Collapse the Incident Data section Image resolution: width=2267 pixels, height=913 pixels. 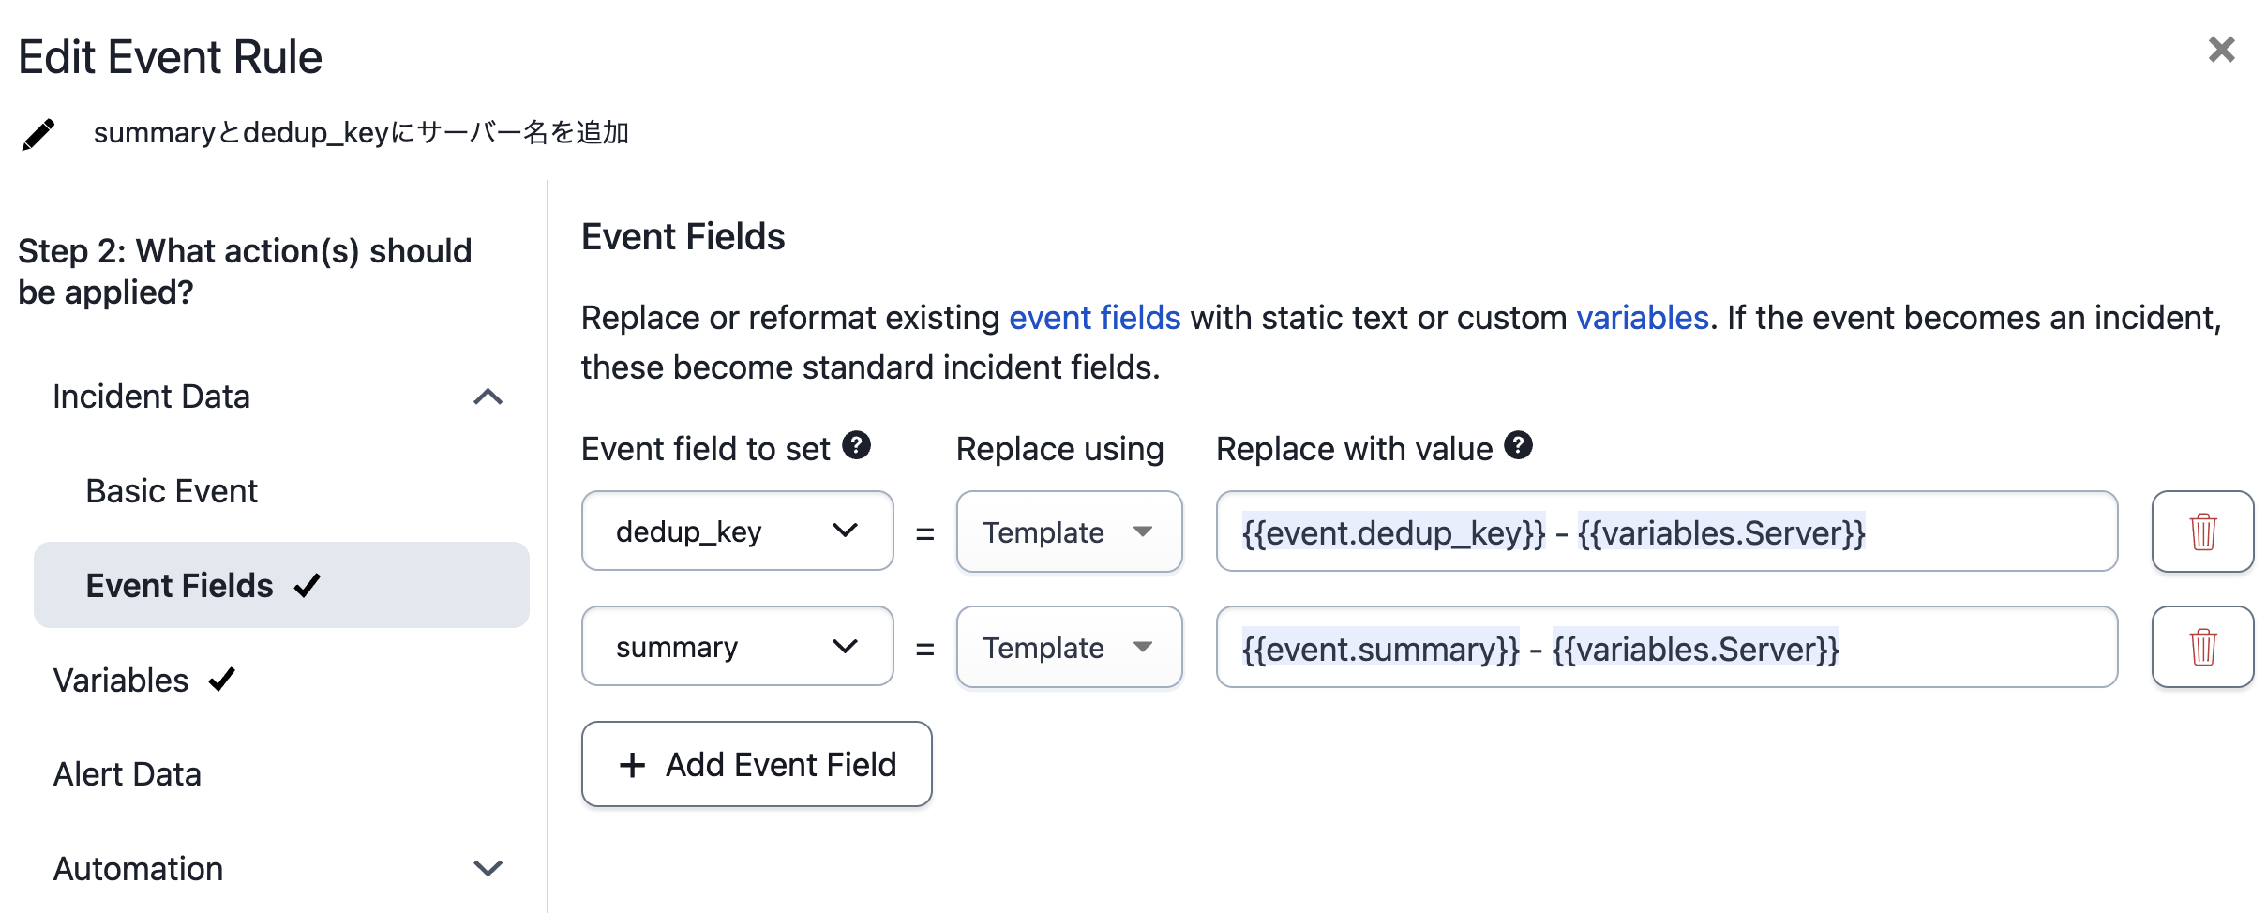[x=487, y=397]
